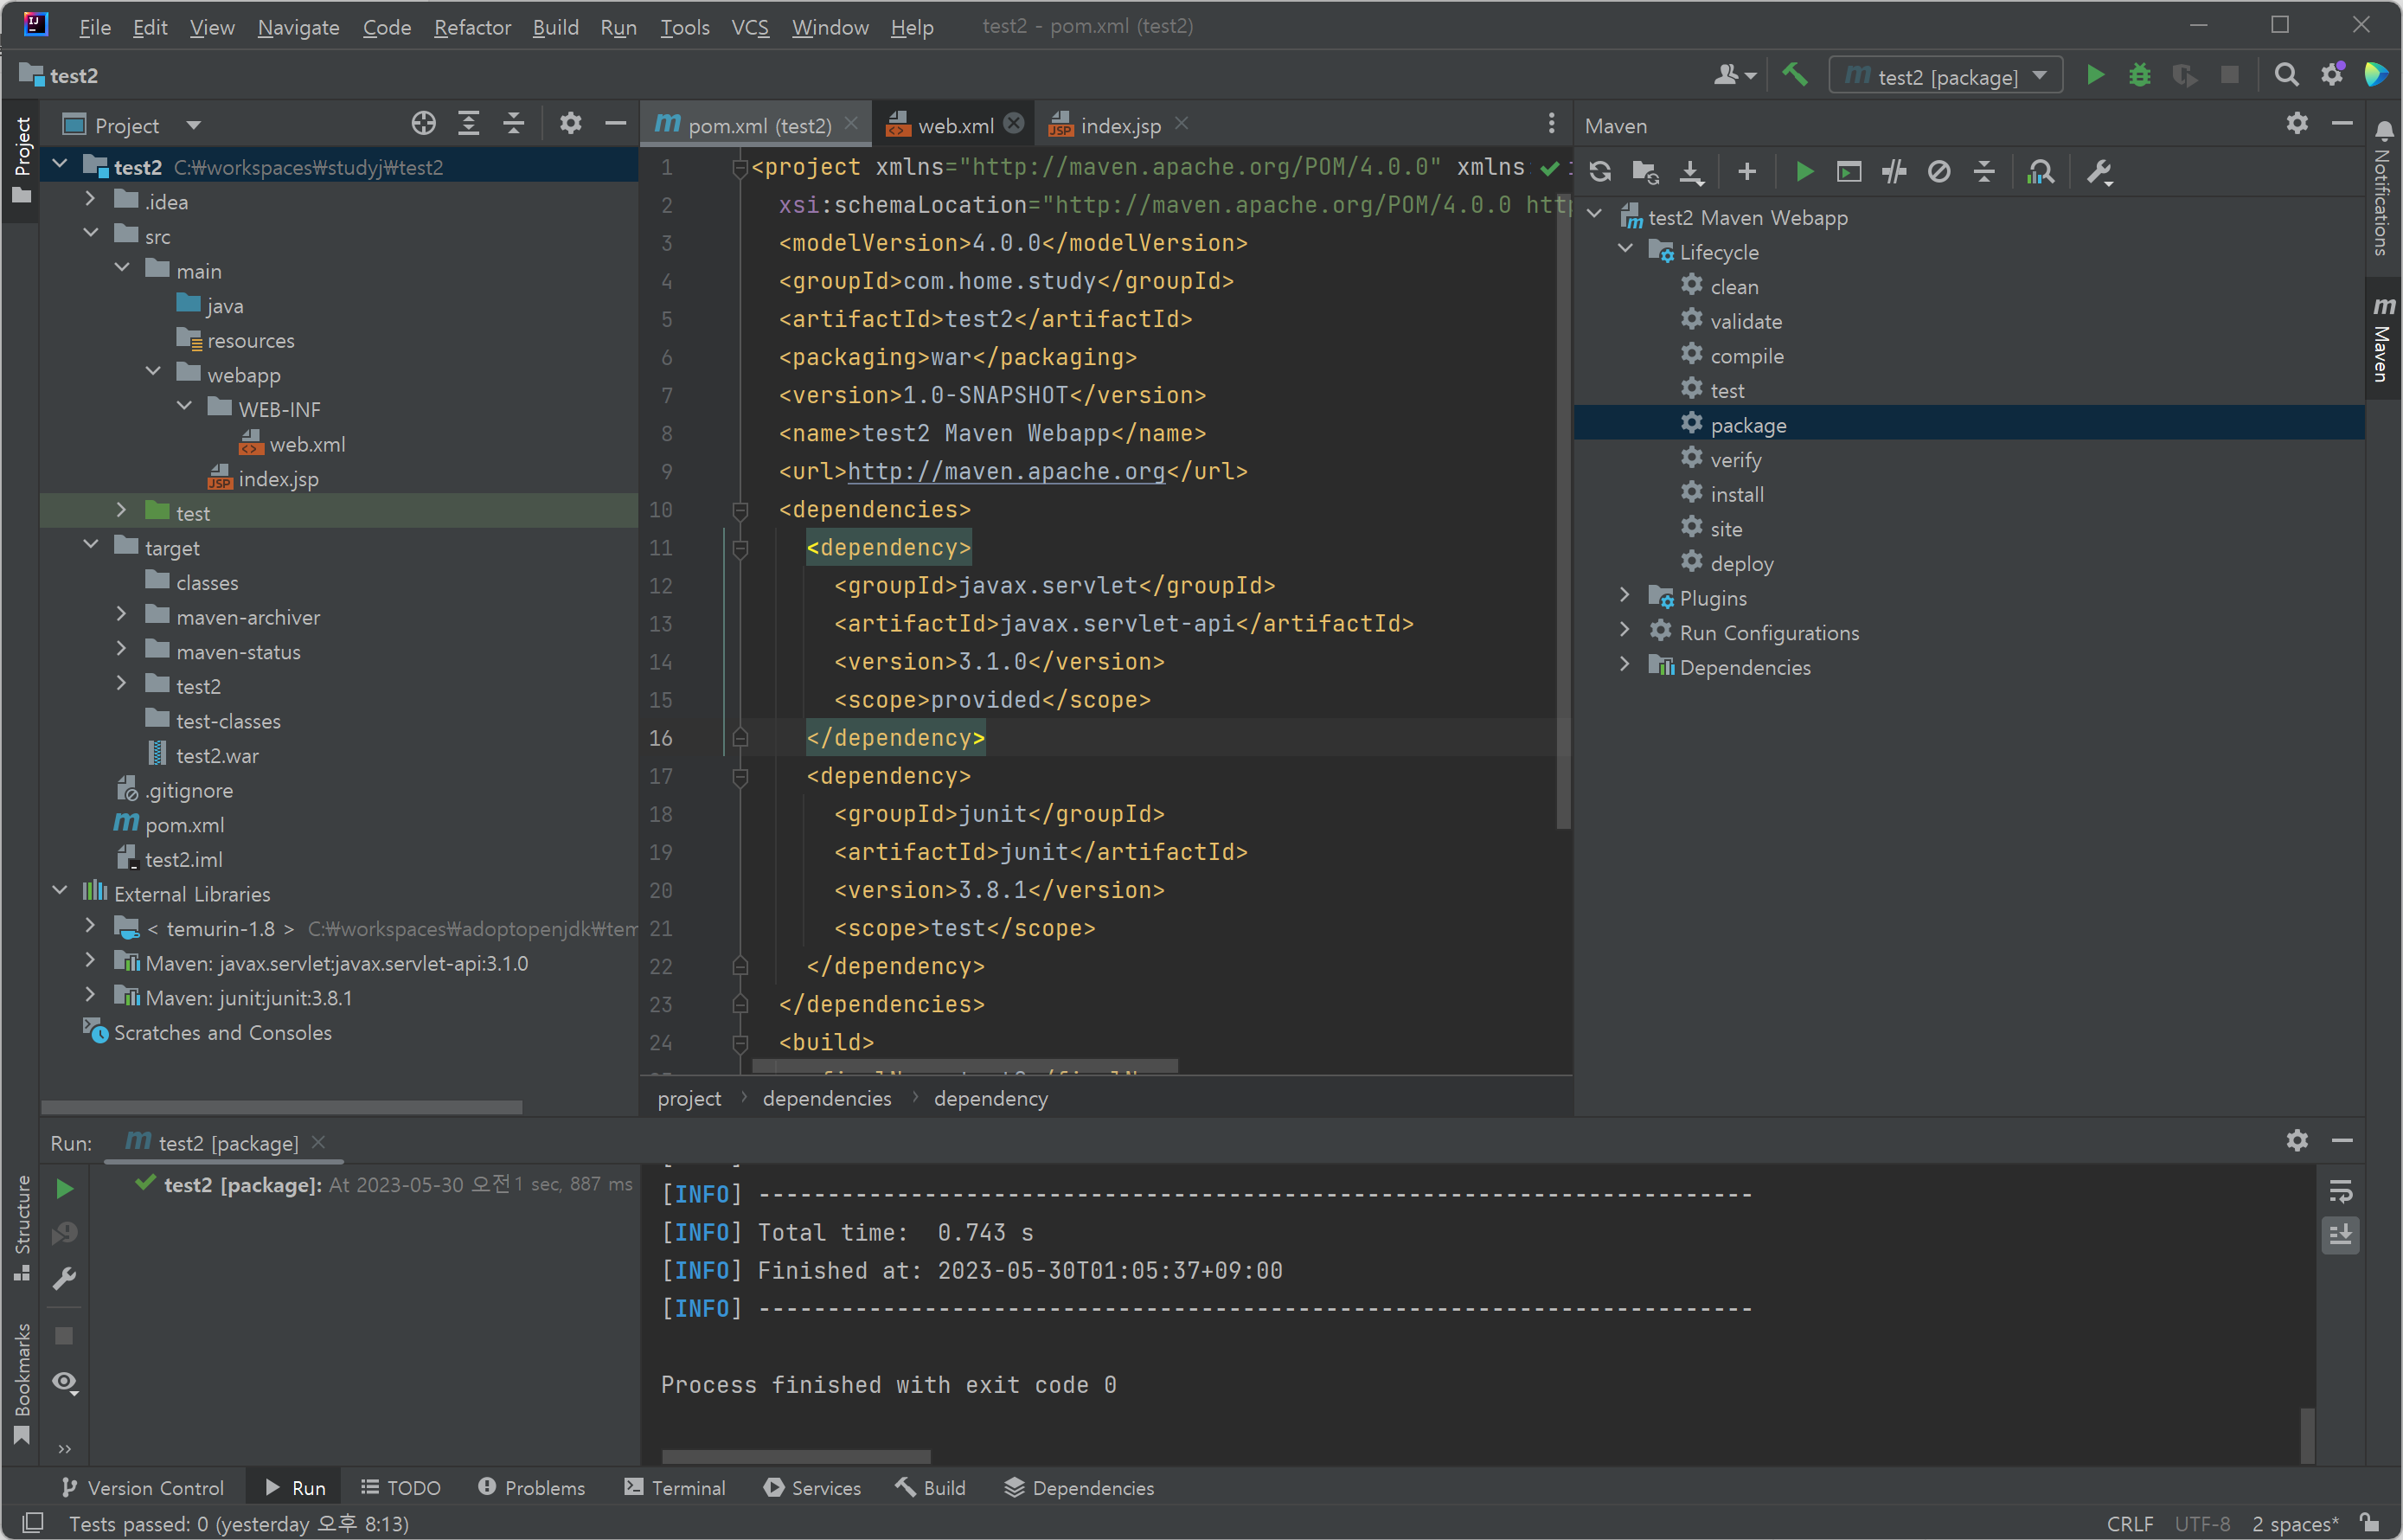Click Execute Maven Goal icon

[x=1849, y=172]
